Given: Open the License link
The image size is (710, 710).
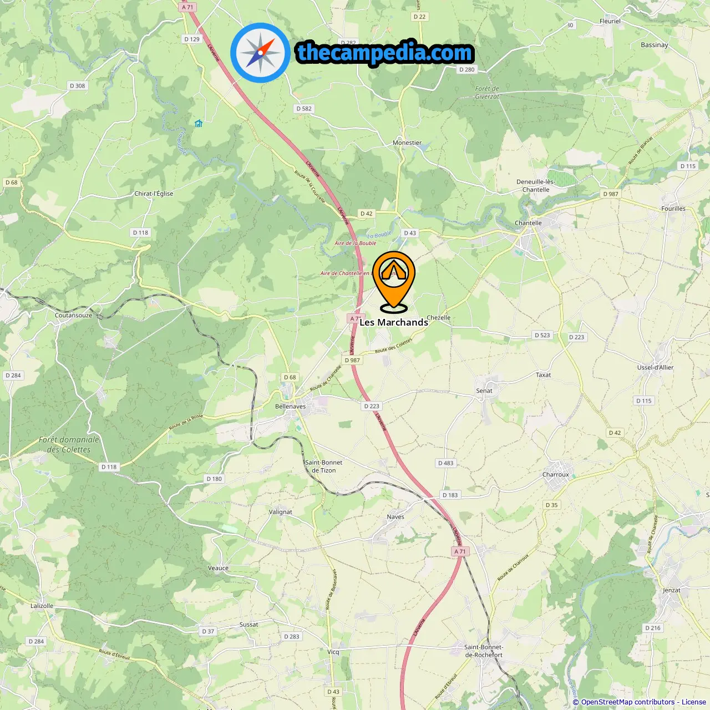Looking at the screenshot, I should tap(694, 702).
